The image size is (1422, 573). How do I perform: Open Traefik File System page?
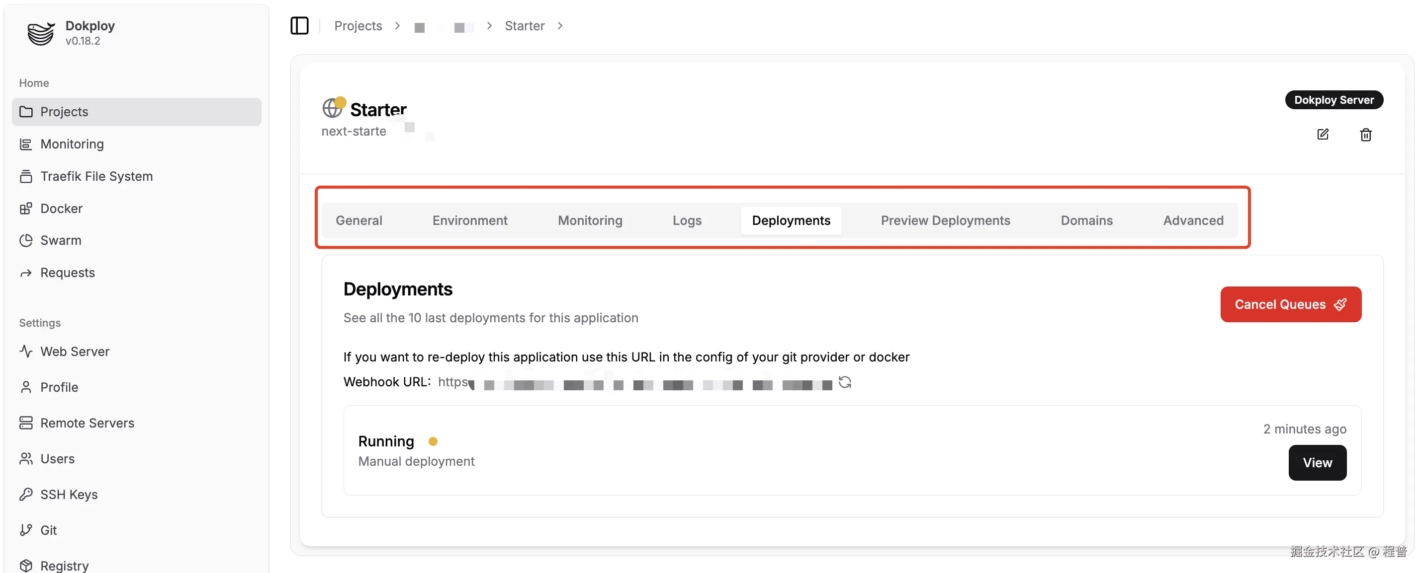click(x=96, y=176)
